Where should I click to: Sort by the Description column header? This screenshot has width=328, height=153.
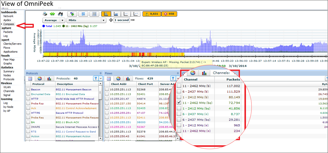pyautogui.click(x=76, y=84)
